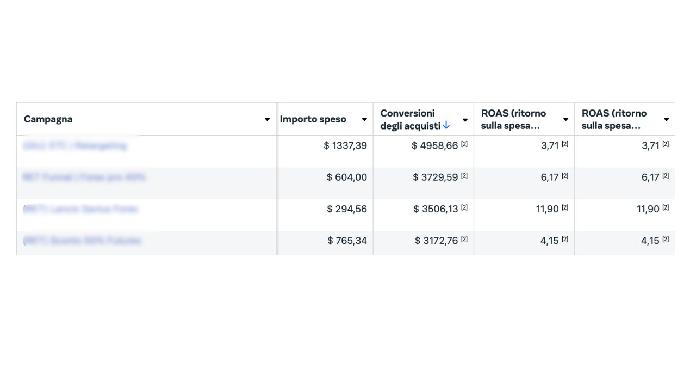Click the $ 1337,39 amount spent cell
Viewport: 696px width, 392px height.
click(345, 146)
